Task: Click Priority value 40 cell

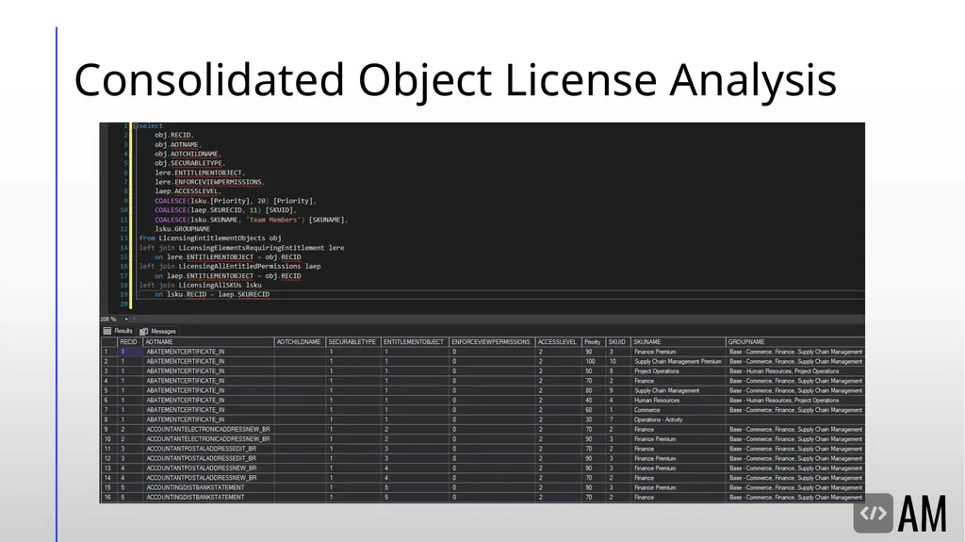Action: [593, 401]
